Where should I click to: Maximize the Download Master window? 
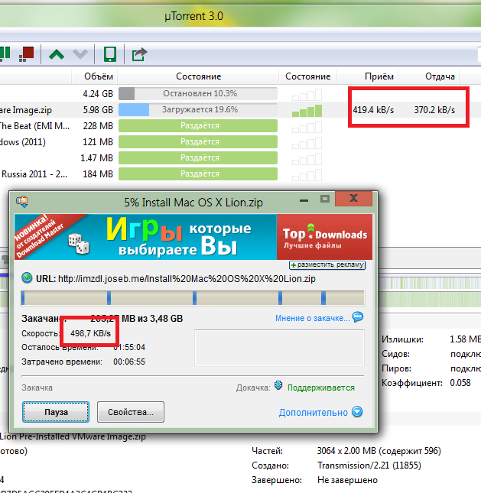click(325, 199)
